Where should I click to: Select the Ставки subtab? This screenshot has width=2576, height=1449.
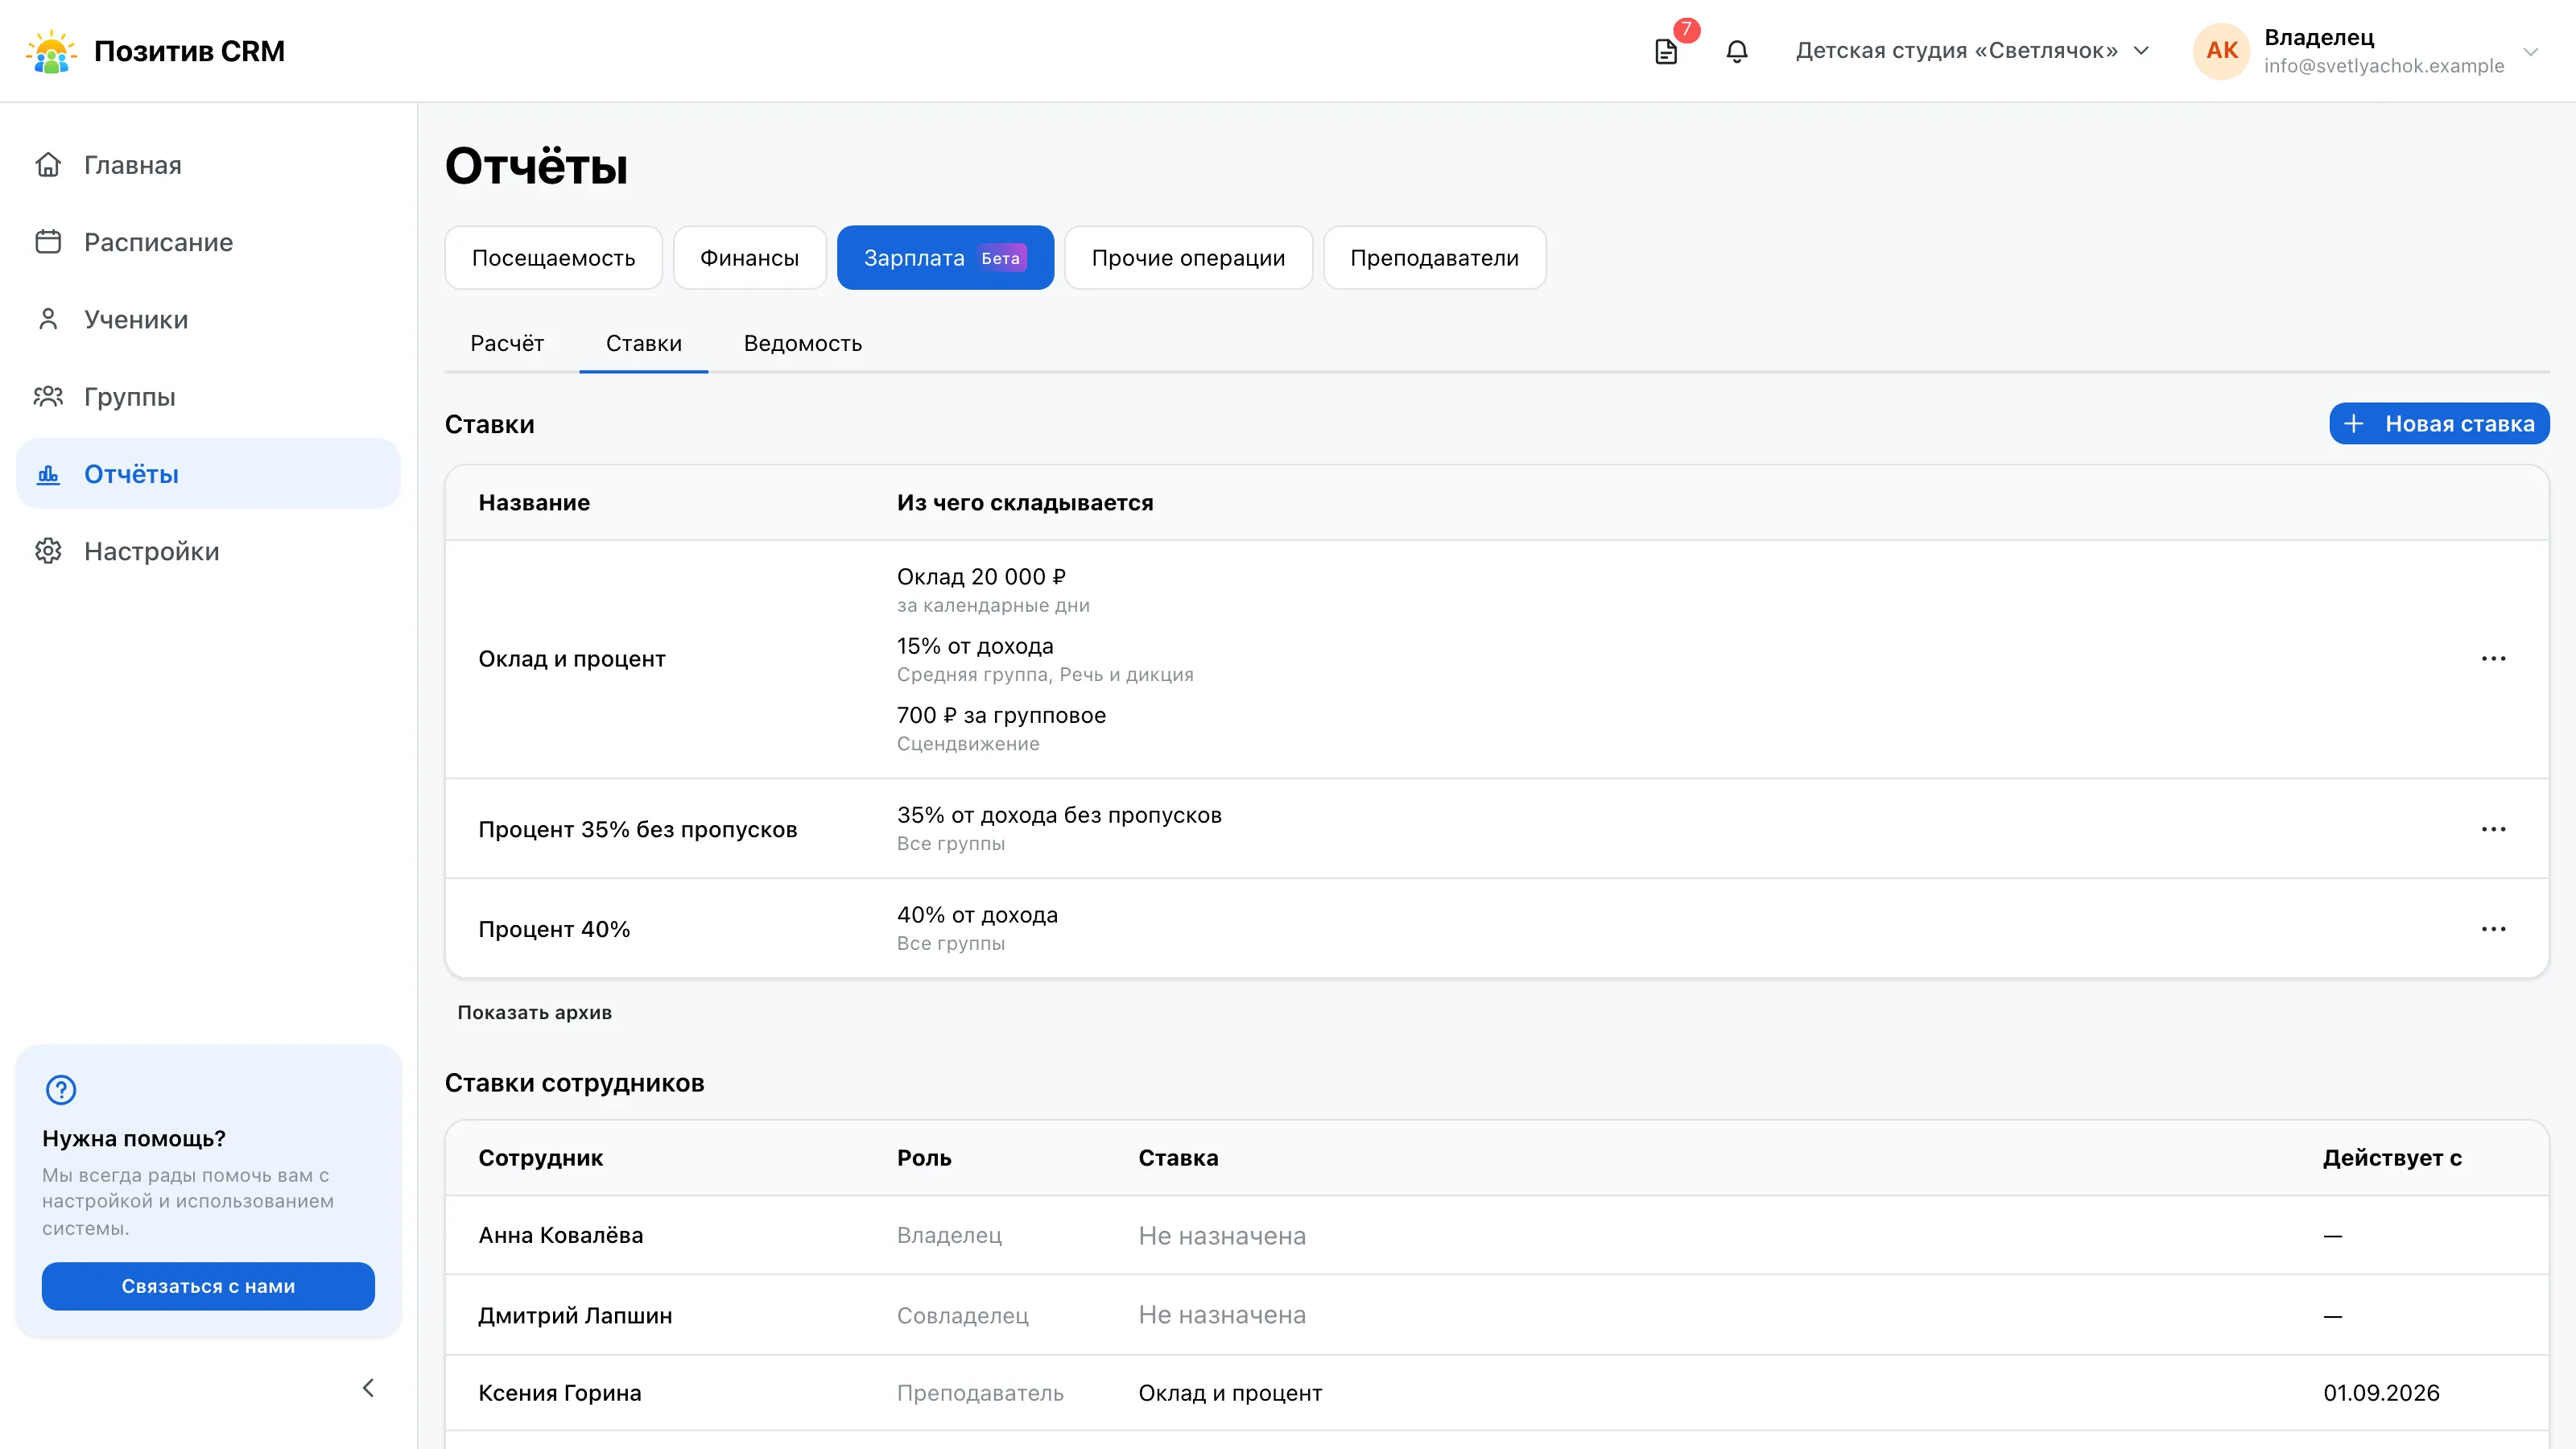pos(643,343)
